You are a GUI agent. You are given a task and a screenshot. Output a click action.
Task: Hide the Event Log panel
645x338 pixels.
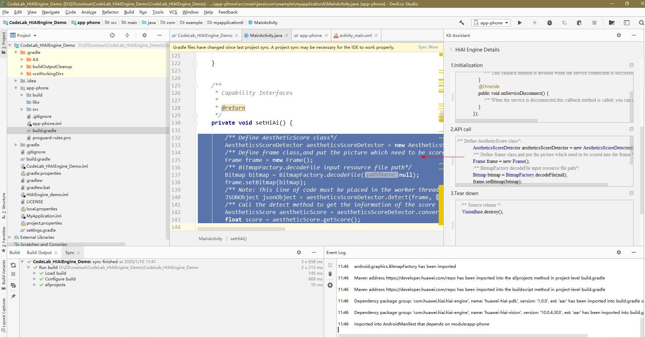pos(633,252)
